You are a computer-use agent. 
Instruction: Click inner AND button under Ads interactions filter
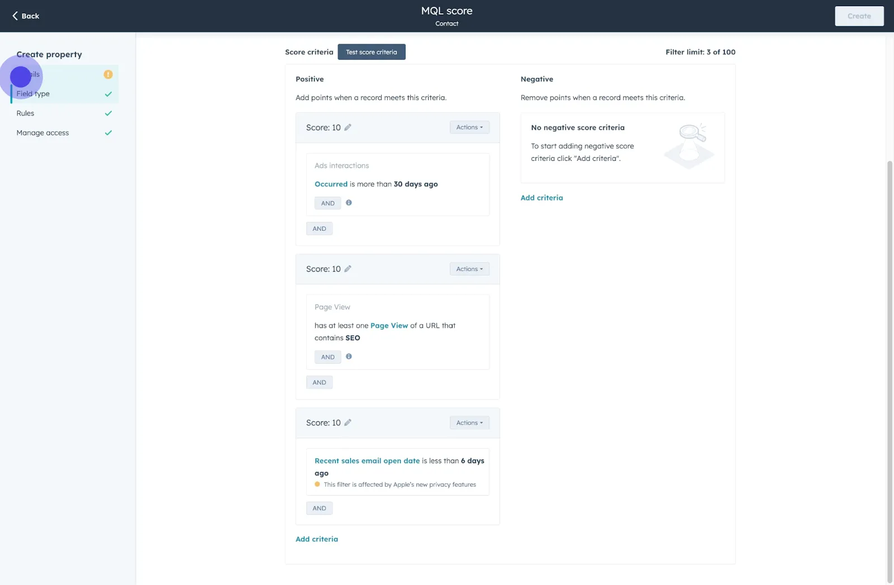tap(328, 203)
